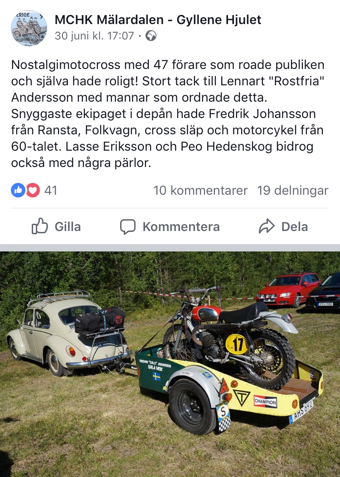Viewport: 340px width, 477px height.
Task: Show who reacted via the 41 count
Action: click(x=51, y=191)
